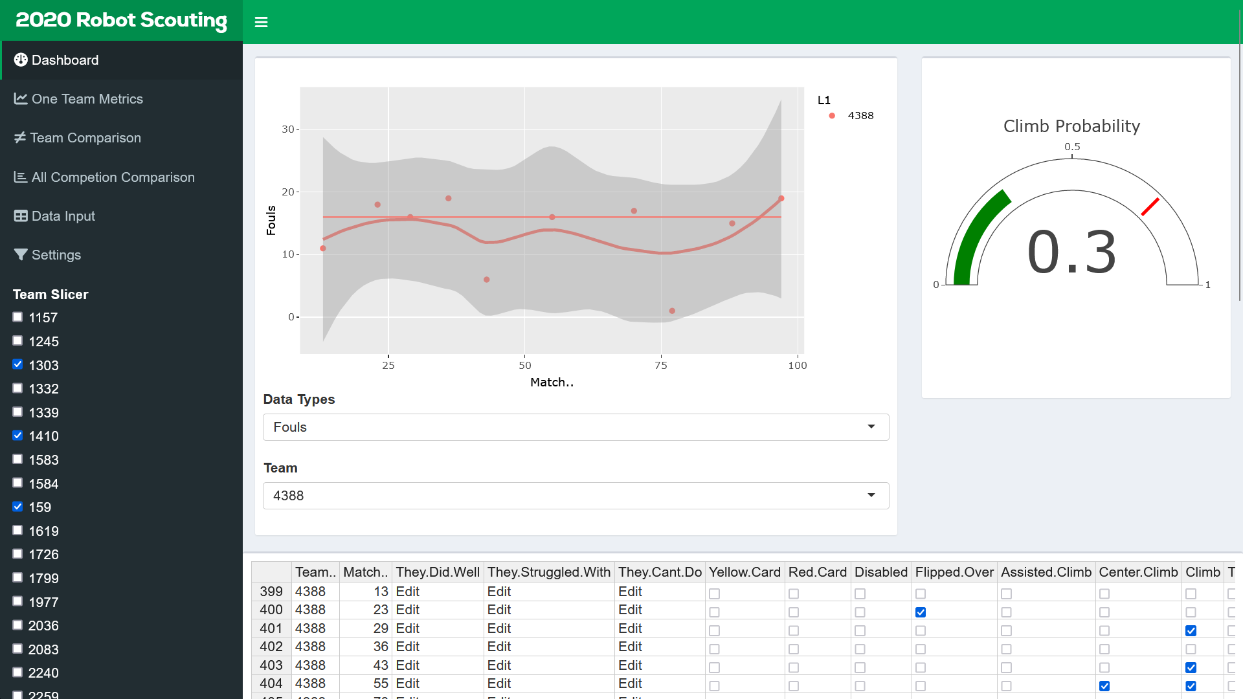Open the Data Types Fouls dropdown
Image resolution: width=1243 pixels, height=699 pixels.
point(576,427)
